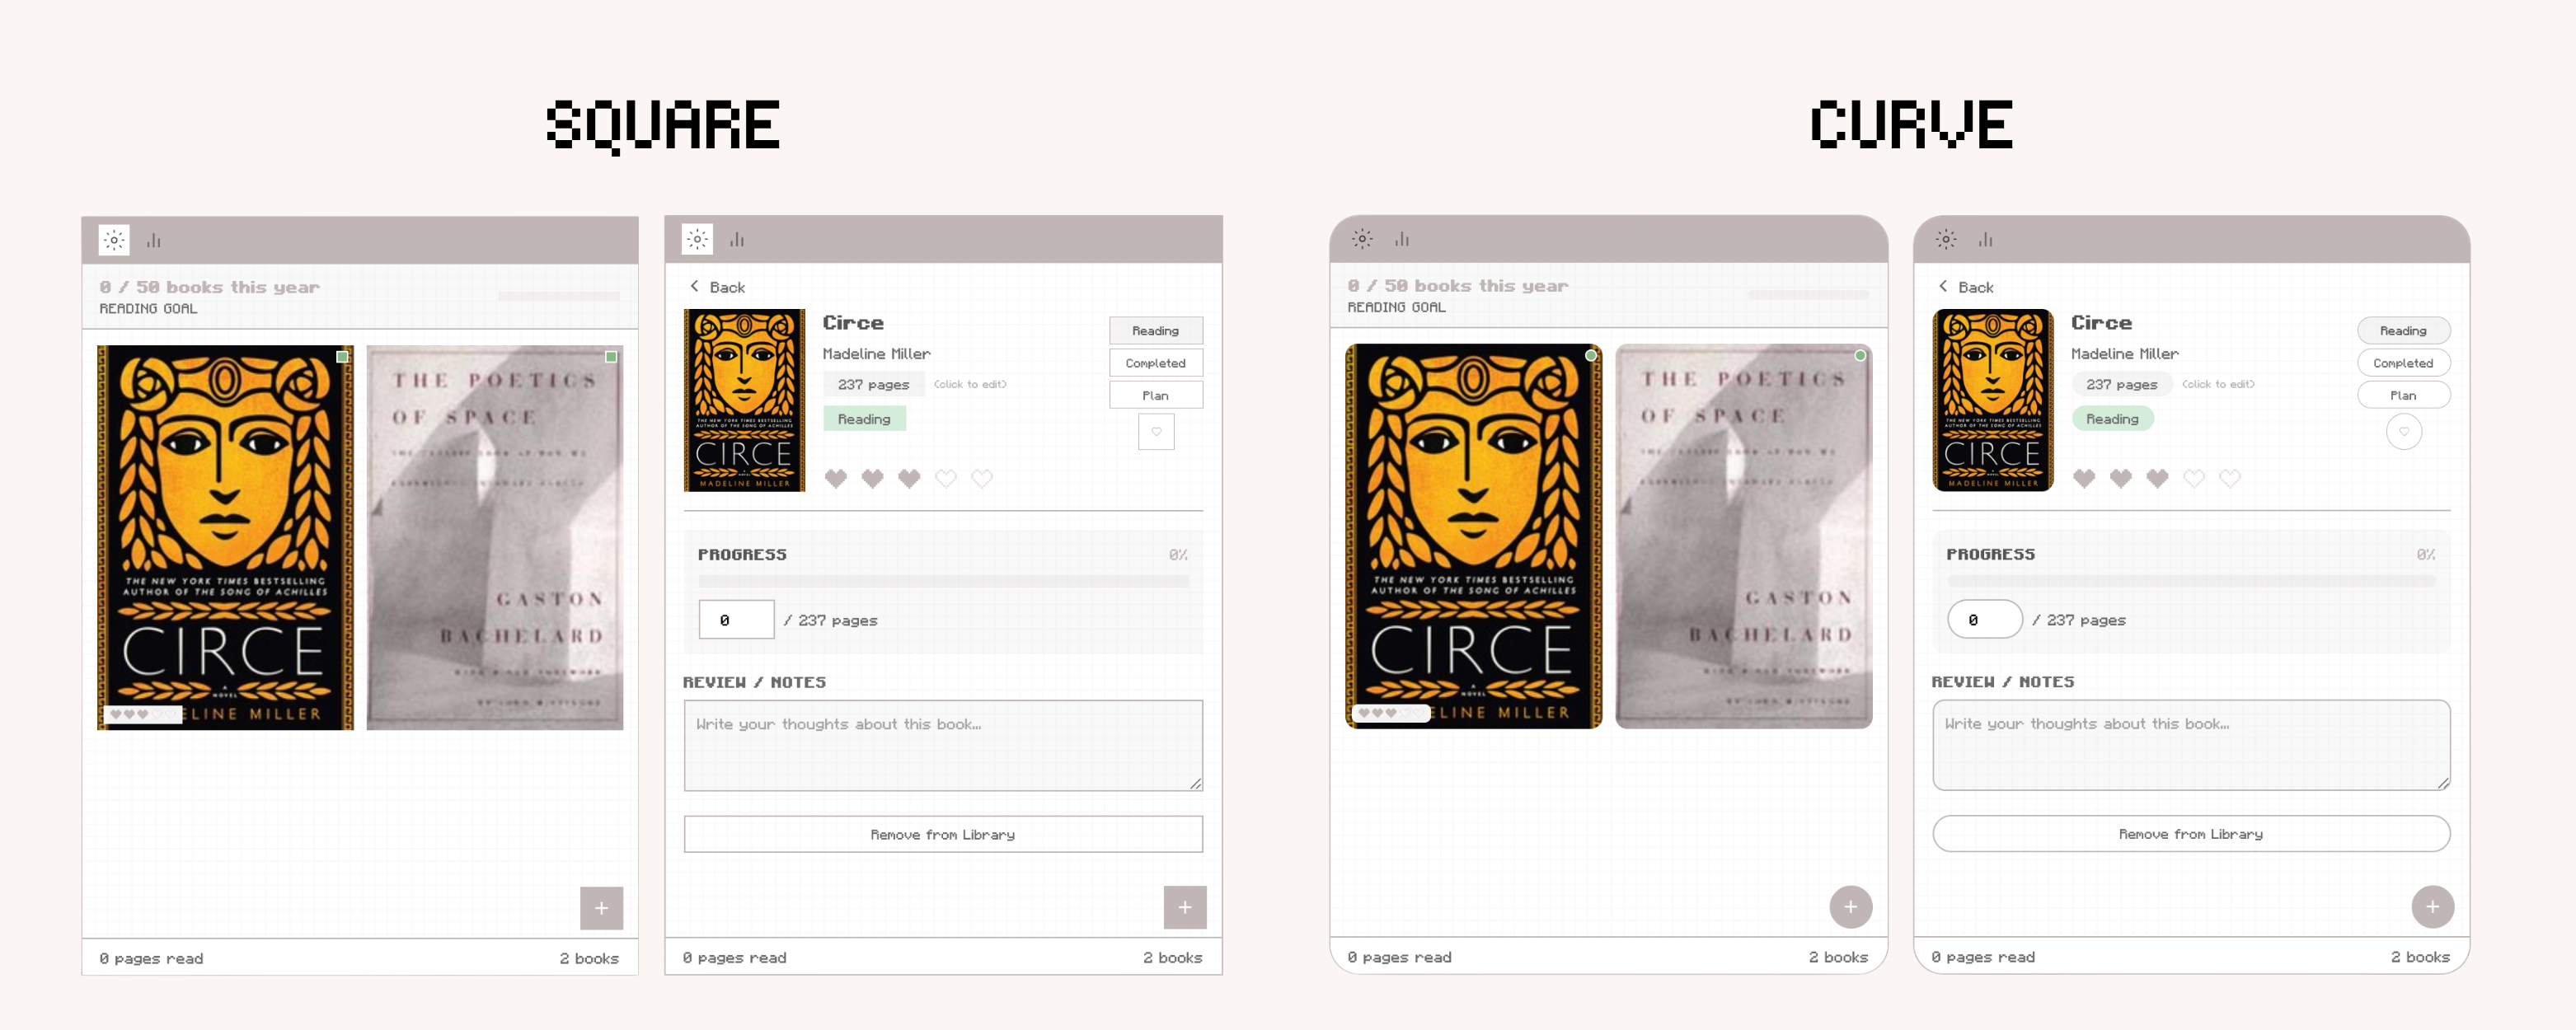This screenshot has height=1030, width=2576.
Task: Focus rounded current page input in curve detail
Action: (x=1985, y=619)
